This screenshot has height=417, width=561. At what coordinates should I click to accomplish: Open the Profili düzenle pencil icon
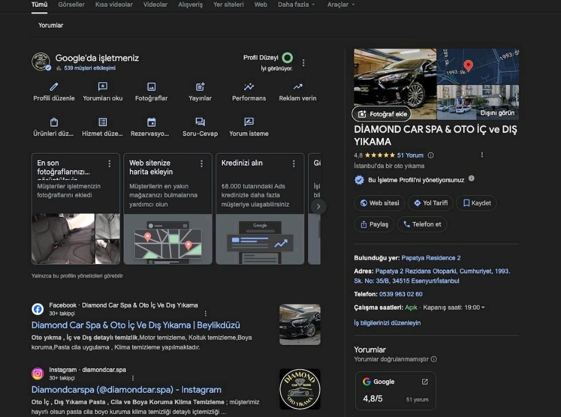(x=54, y=86)
